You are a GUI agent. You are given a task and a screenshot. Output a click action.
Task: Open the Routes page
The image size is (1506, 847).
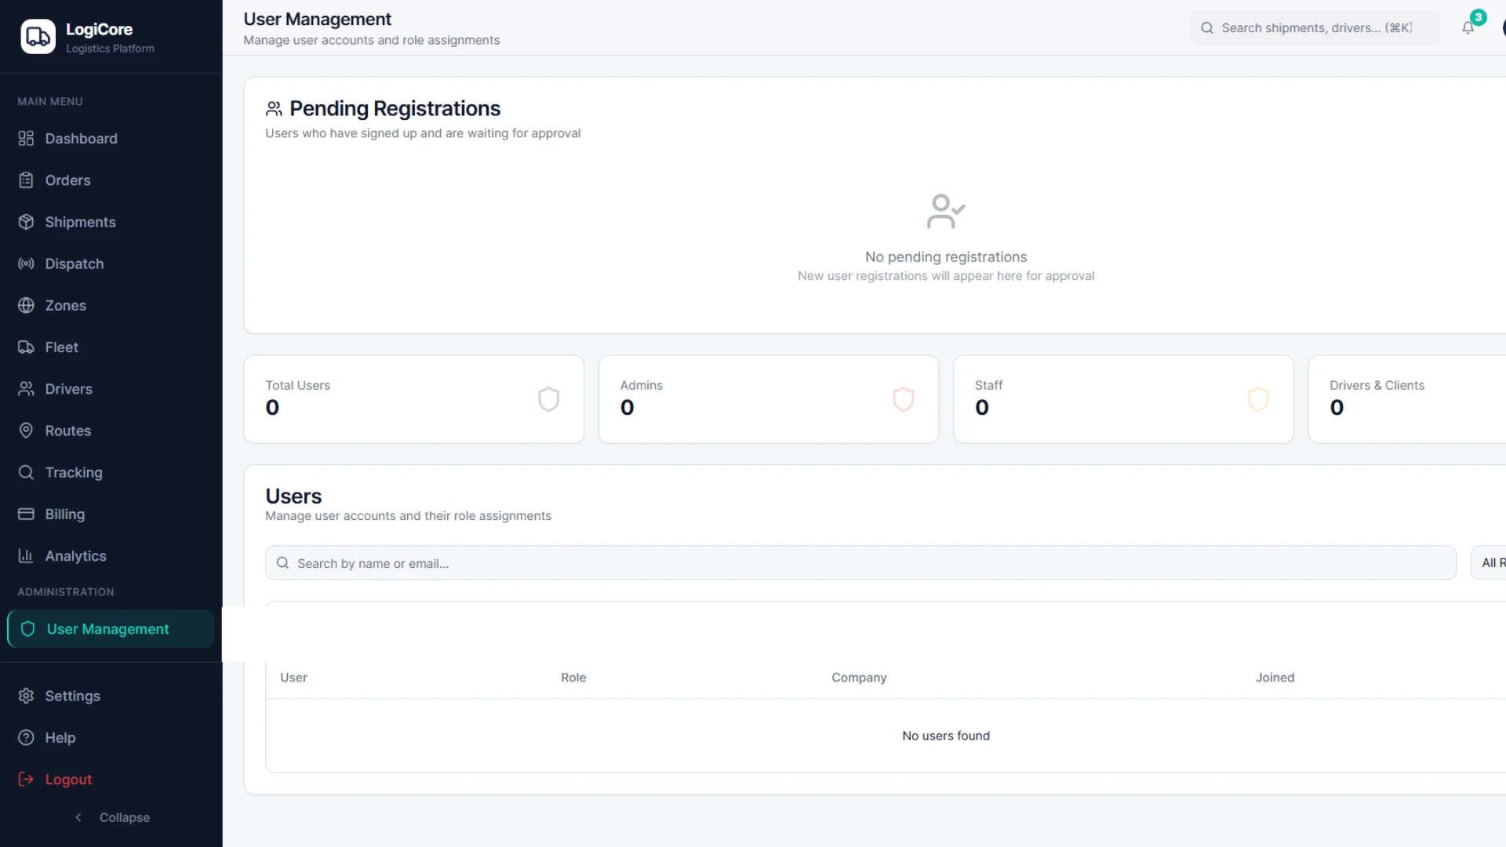(111, 431)
